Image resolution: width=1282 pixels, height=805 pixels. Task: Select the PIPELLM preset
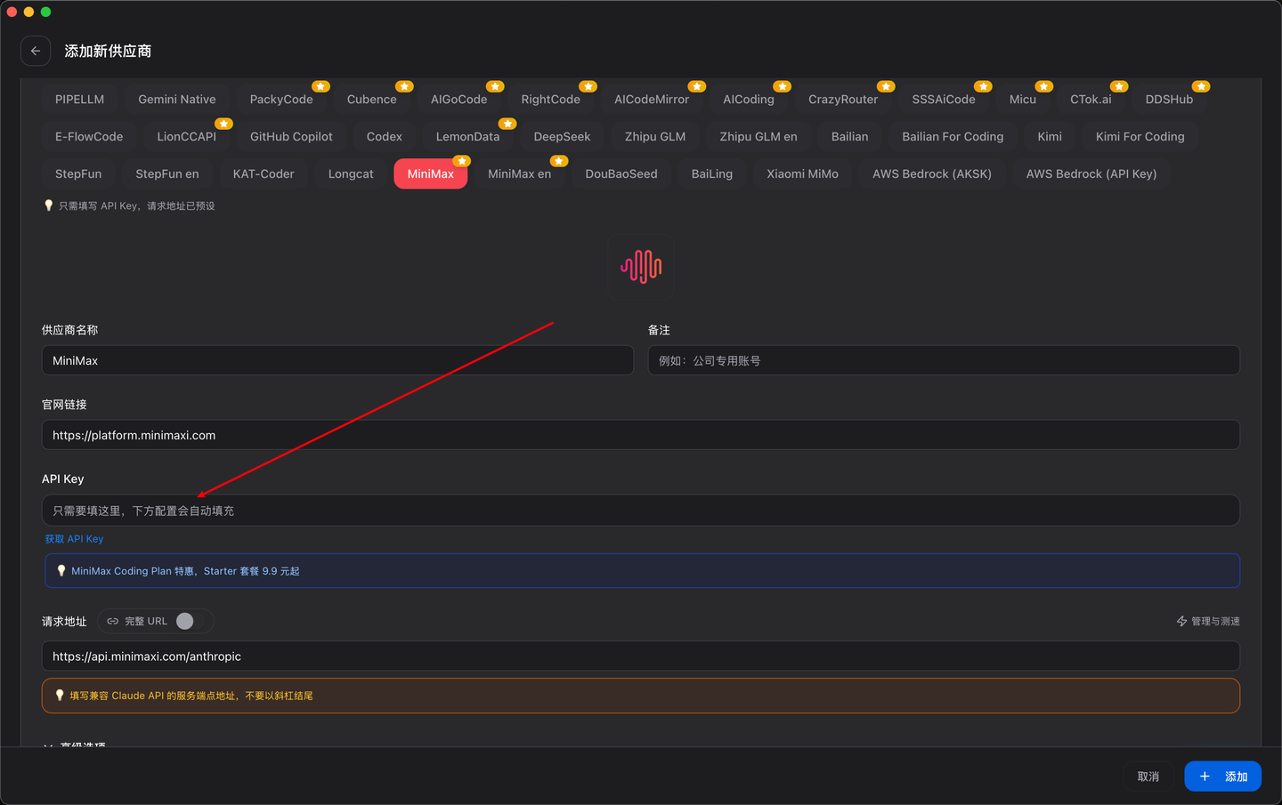[x=79, y=100]
